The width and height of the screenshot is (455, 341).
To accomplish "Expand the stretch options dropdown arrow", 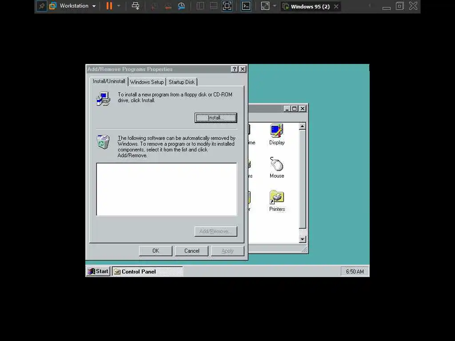I will 275,6.
